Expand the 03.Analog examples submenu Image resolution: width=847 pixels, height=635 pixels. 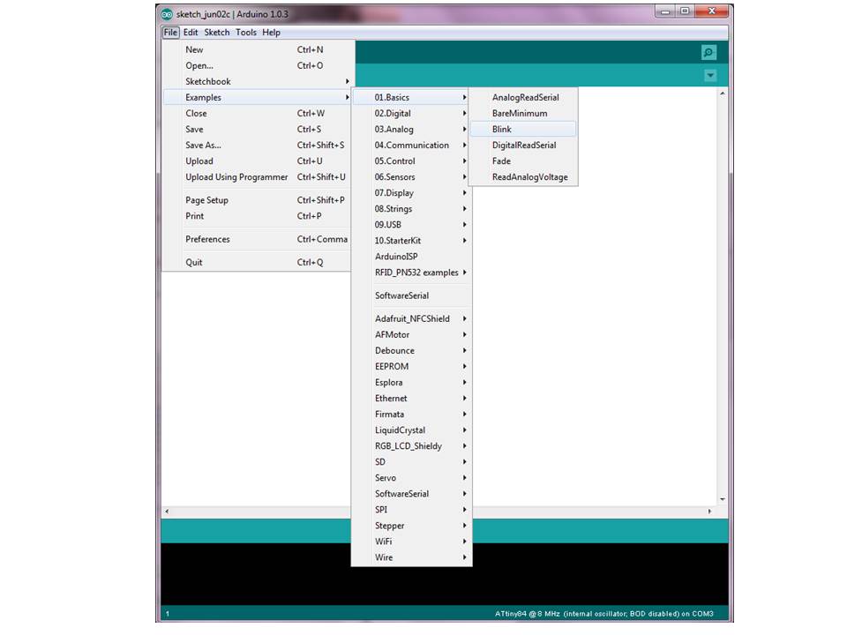point(394,129)
